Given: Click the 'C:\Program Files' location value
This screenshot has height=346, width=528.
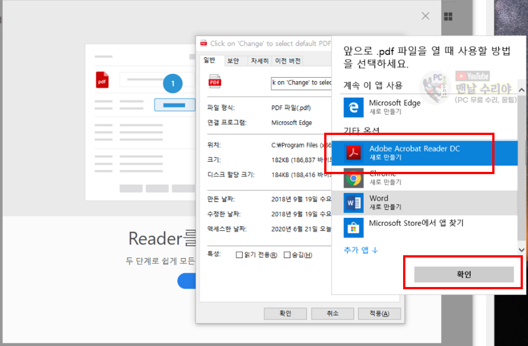Looking at the screenshot, I should pyautogui.click(x=301, y=145).
